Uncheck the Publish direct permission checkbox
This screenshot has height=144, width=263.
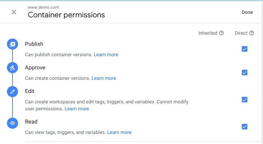(x=245, y=49)
